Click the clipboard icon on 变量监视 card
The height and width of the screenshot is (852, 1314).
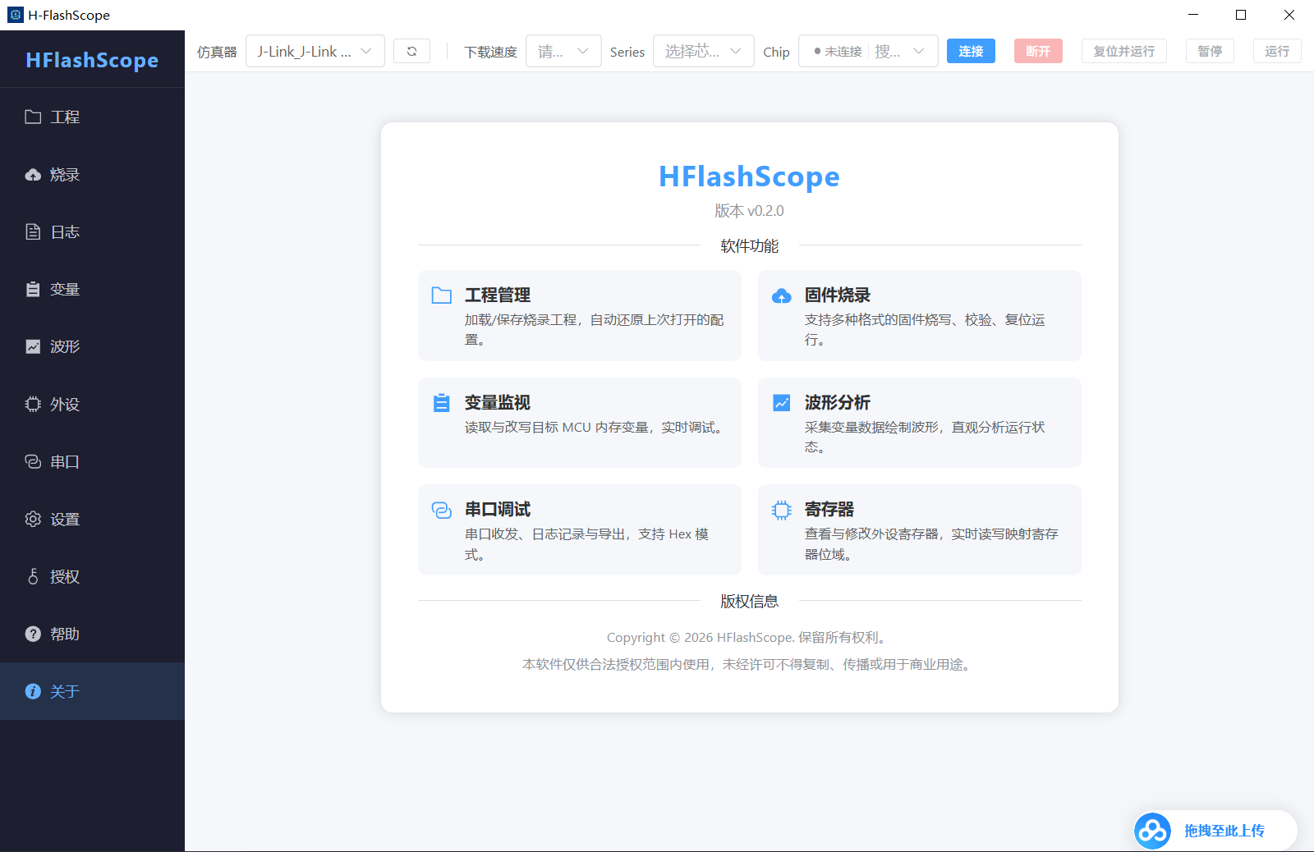pos(442,403)
